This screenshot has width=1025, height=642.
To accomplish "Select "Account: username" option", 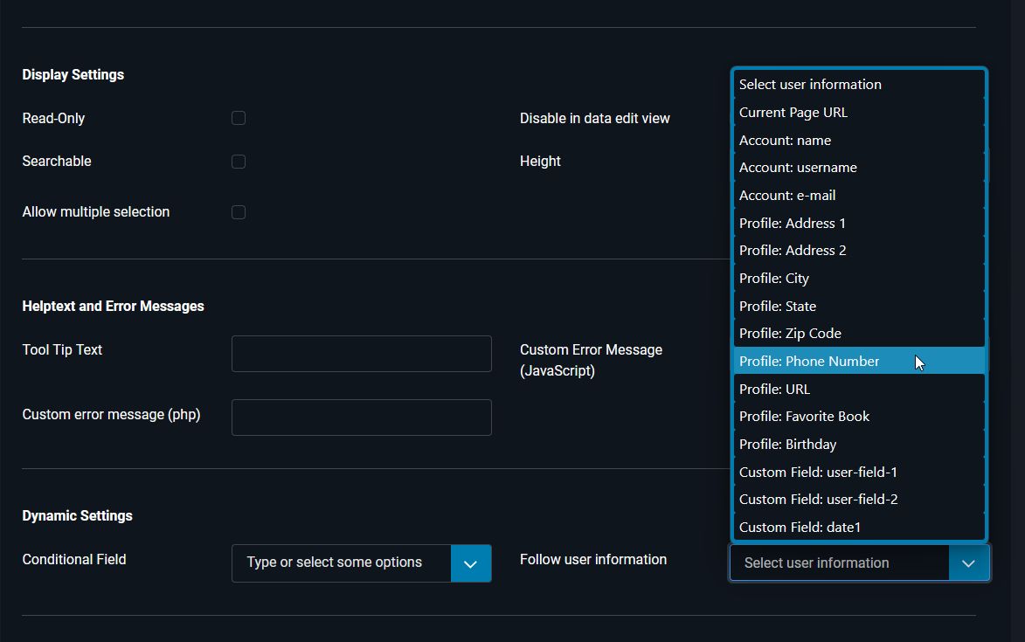I will (x=798, y=167).
